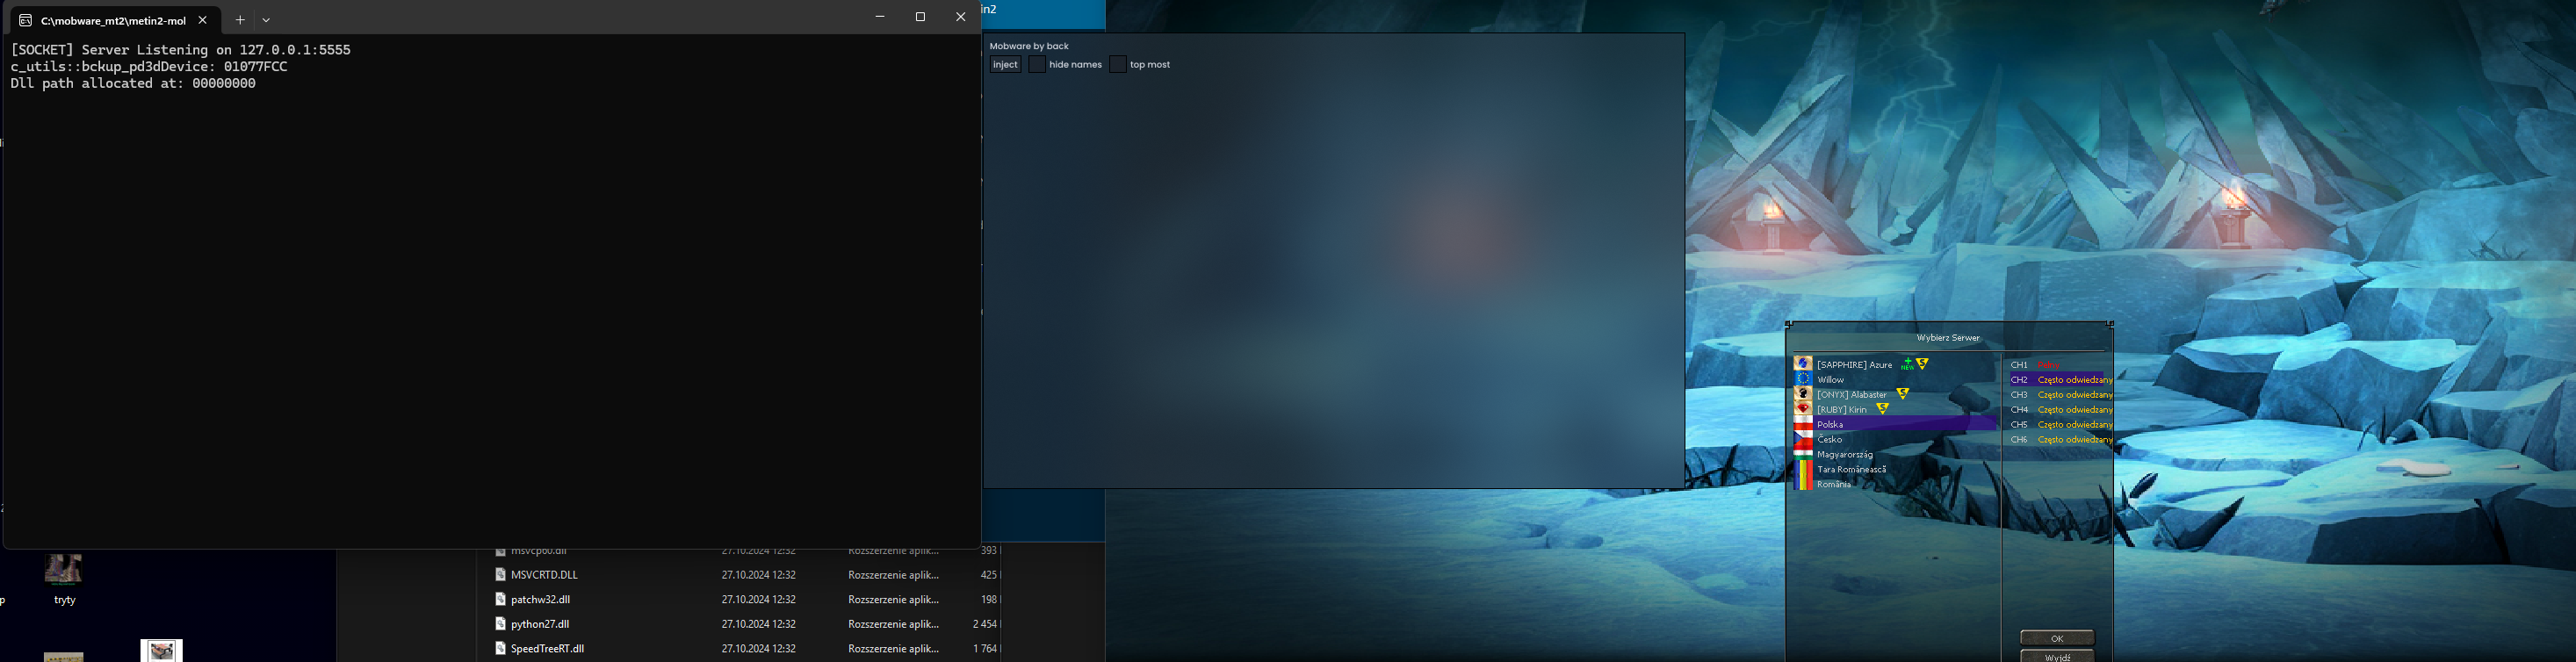The image size is (2576, 662).
Task: Close the metin2 terminal tab
Action: tap(203, 20)
